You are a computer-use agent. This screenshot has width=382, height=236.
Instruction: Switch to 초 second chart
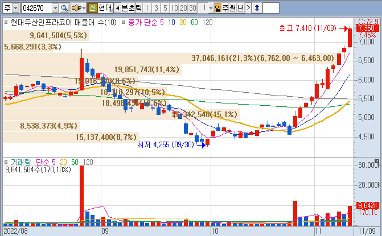pyautogui.click(x=132, y=9)
